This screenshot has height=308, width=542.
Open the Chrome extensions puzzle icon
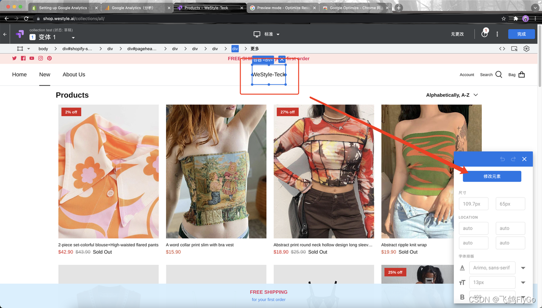[x=515, y=19]
